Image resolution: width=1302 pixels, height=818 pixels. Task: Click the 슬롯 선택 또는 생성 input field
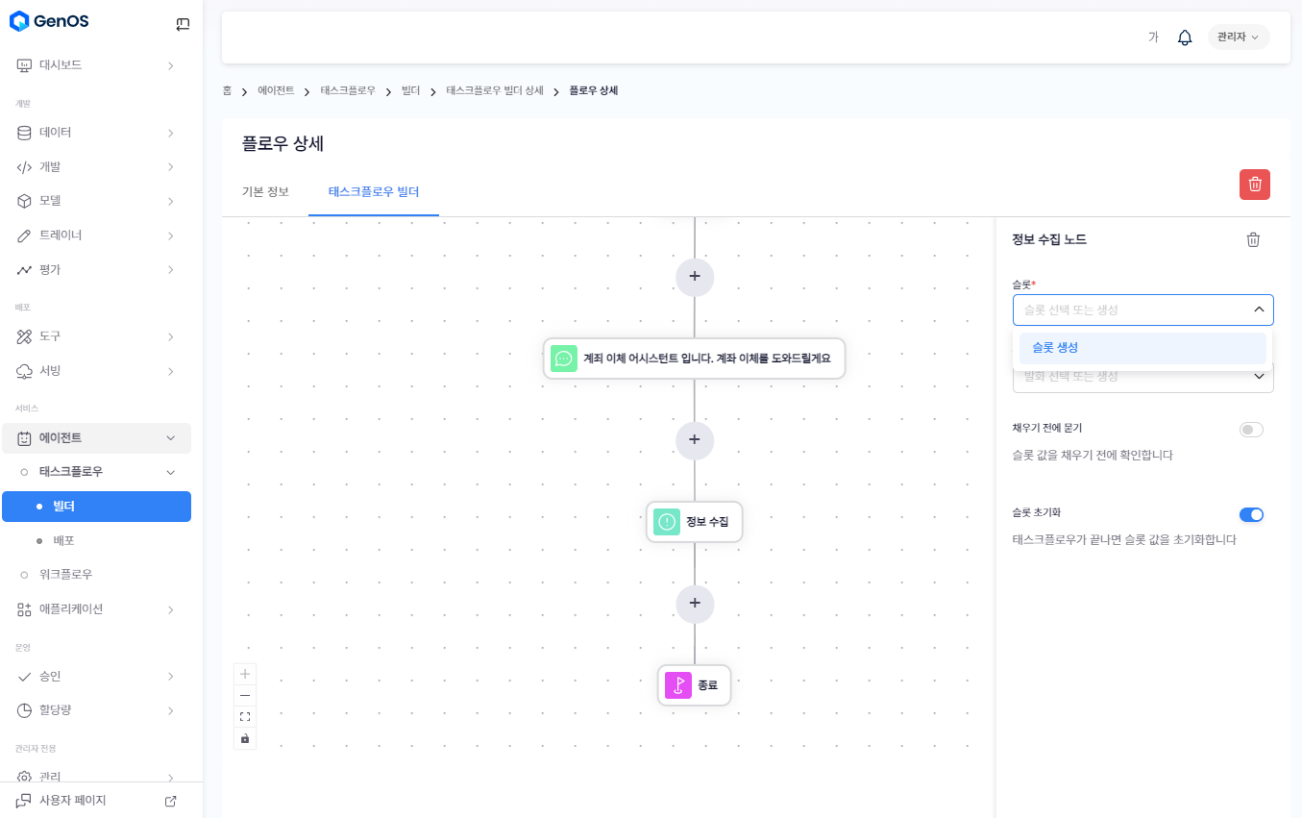pos(1132,310)
